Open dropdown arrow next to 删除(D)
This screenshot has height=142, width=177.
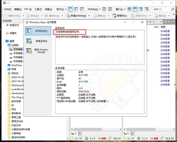click(108, 16)
